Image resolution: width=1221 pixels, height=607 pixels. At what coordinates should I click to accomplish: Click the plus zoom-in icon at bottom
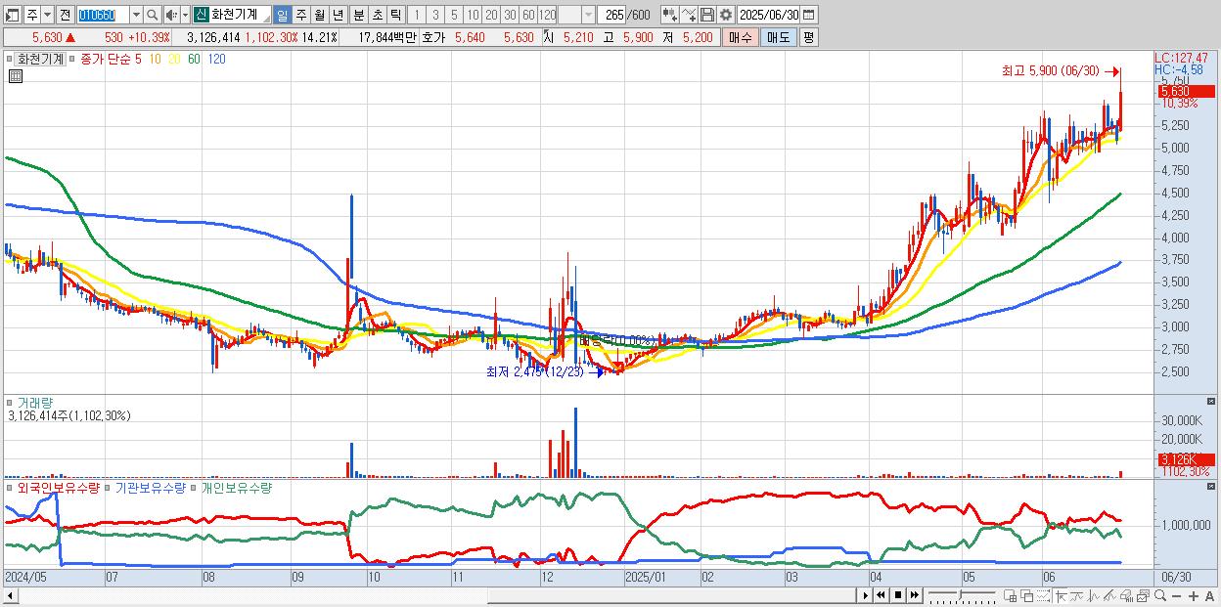point(1194,595)
